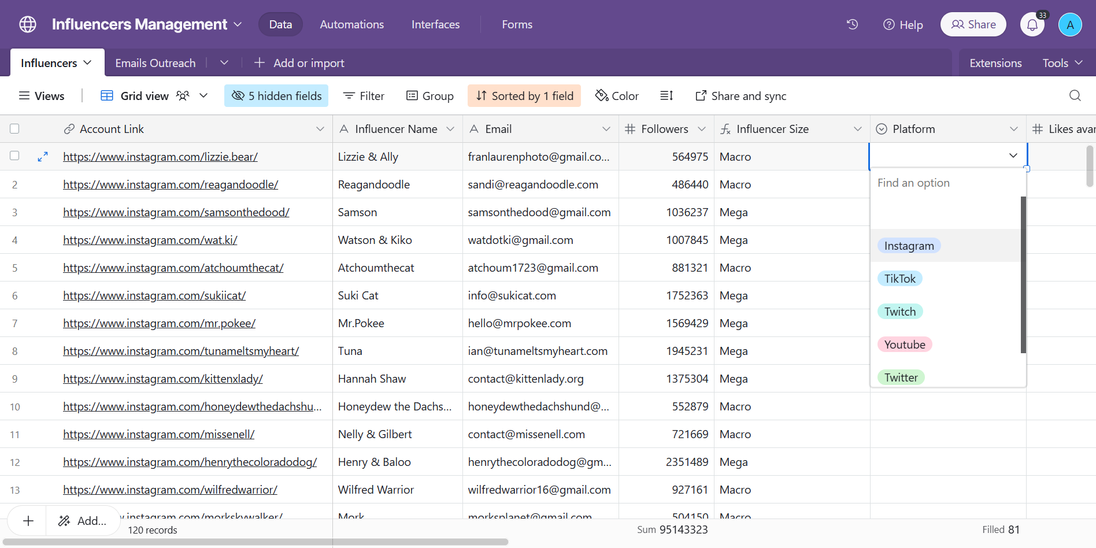
Task: Expand the Lizzie & Ally record
Action: click(x=42, y=157)
